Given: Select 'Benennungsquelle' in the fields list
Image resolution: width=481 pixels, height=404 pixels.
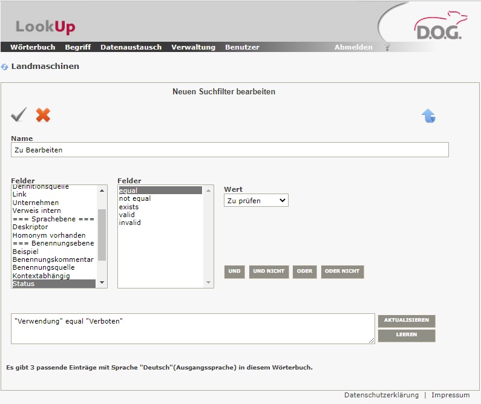Looking at the screenshot, I should (44, 267).
